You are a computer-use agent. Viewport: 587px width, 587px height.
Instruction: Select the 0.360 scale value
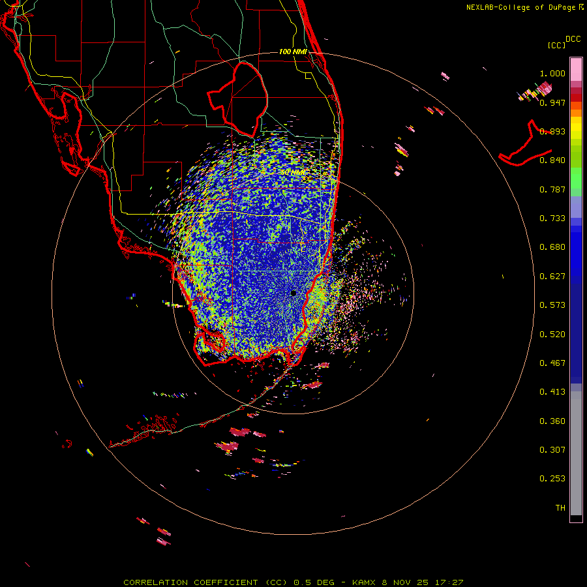pos(552,421)
